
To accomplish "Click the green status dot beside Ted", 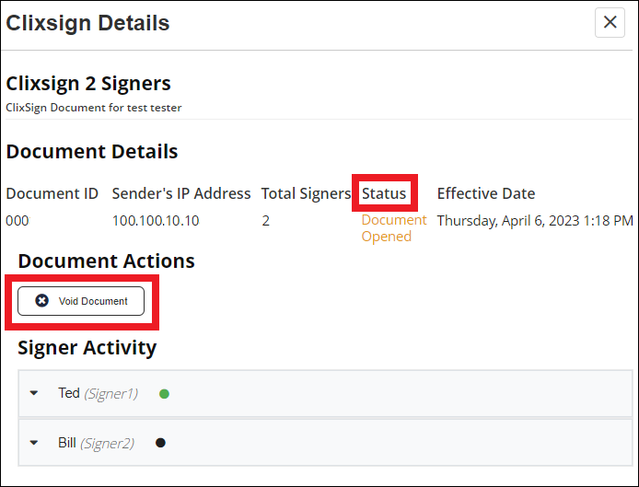I will (164, 394).
